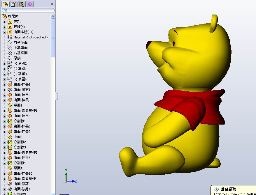The height and width of the screenshot is (195, 256).
Task: Select the 曲面-伸長8 feature
Action: 22,158
